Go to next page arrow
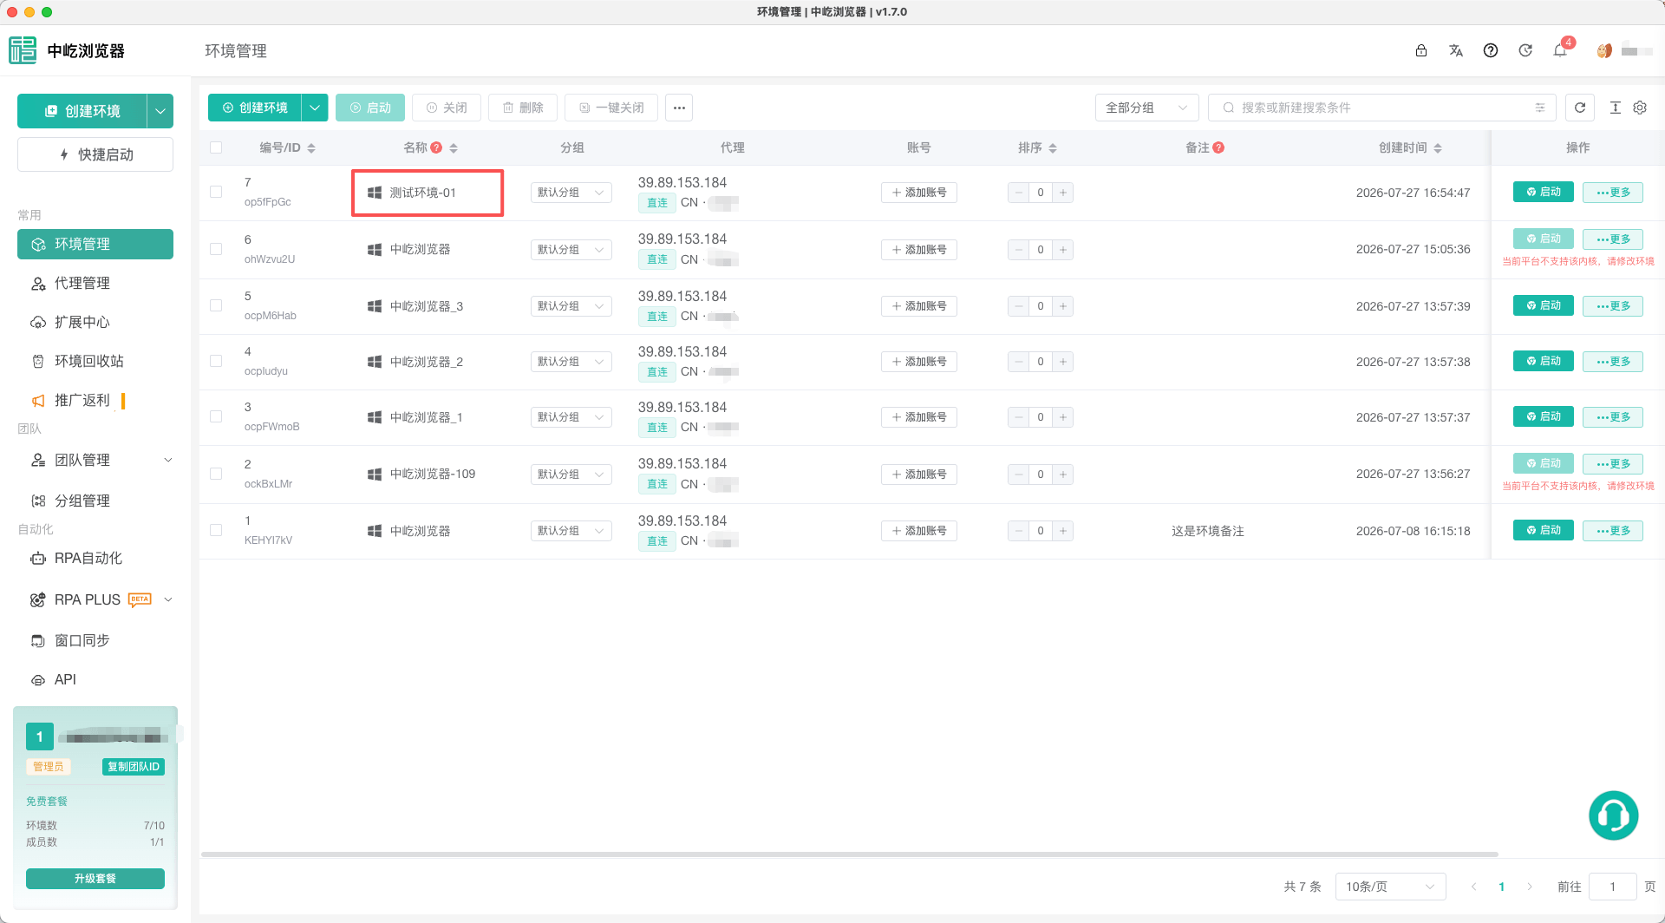 click(x=1530, y=887)
